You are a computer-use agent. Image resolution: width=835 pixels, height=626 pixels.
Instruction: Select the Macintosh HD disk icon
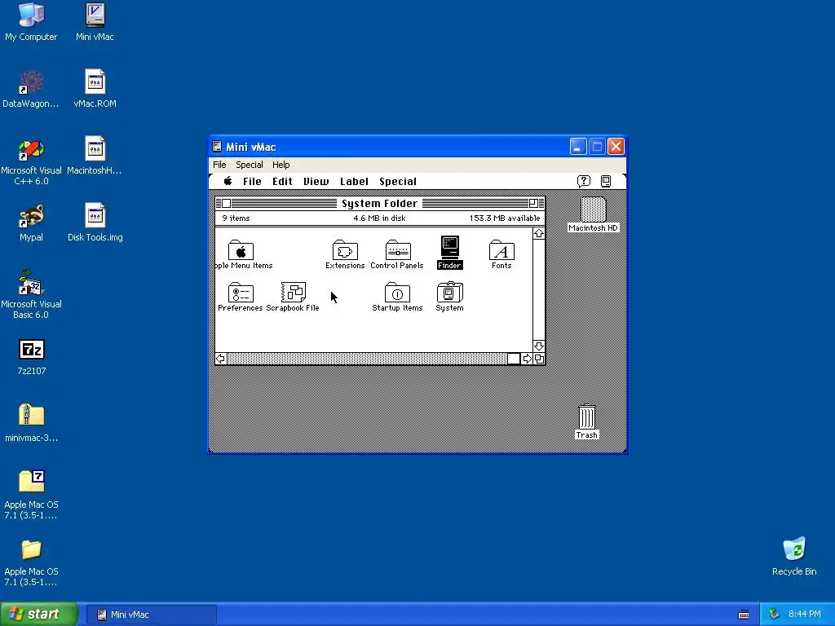(x=593, y=209)
